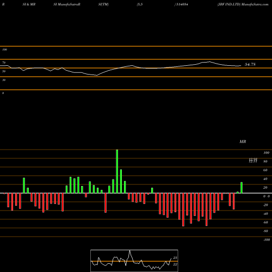Click the "(5,5" parameter text in header
The image size is (272, 272).
140,4
